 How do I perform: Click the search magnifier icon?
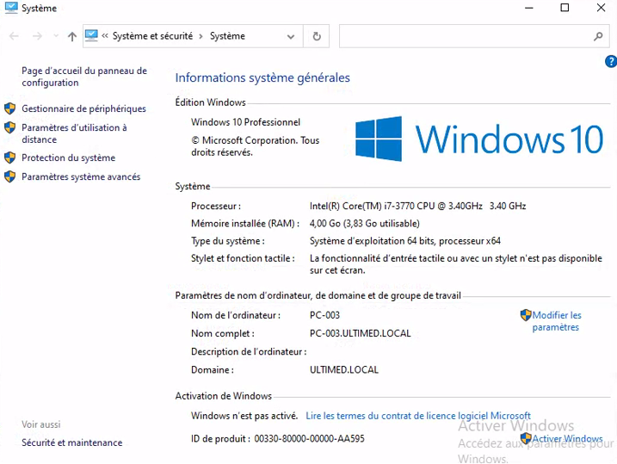(x=598, y=36)
